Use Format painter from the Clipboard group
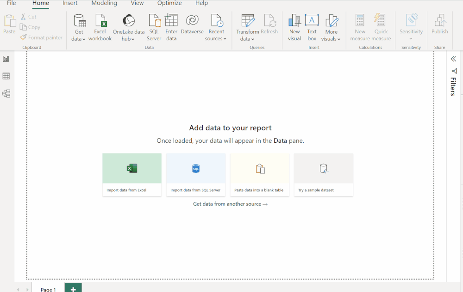This screenshot has height=292, width=463. coord(41,37)
